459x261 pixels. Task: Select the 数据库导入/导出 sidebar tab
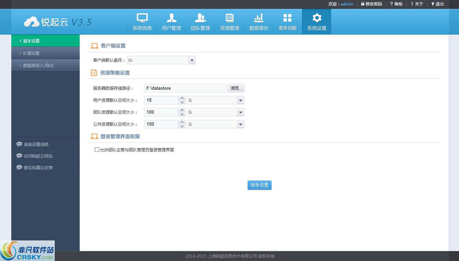click(x=45, y=65)
